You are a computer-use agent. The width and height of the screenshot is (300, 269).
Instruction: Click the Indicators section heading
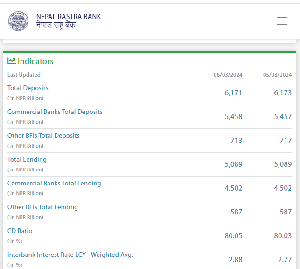click(x=35, y=61)
